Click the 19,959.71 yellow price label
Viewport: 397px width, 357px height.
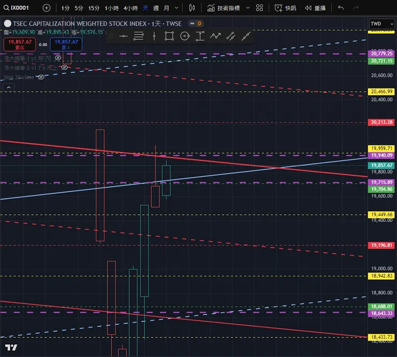[x=381, y=149]
